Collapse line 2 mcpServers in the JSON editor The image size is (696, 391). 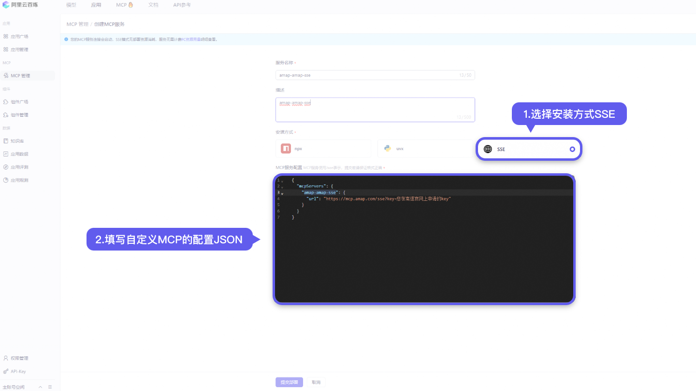(x=283, y=186)
